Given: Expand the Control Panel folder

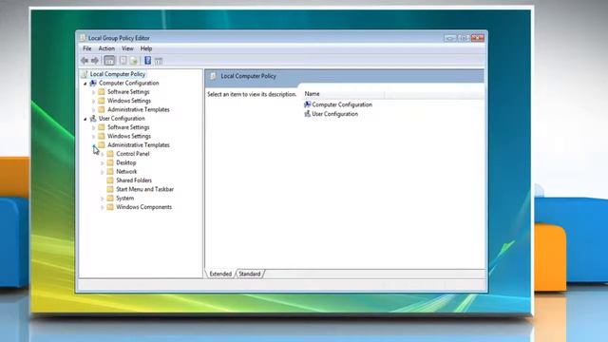Looking at the screenshot, I should click(x=103, y=154).
